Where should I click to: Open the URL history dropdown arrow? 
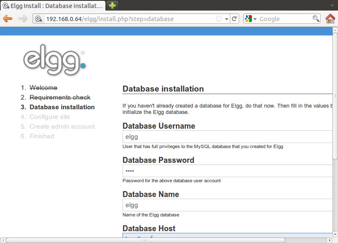point(226,19)
